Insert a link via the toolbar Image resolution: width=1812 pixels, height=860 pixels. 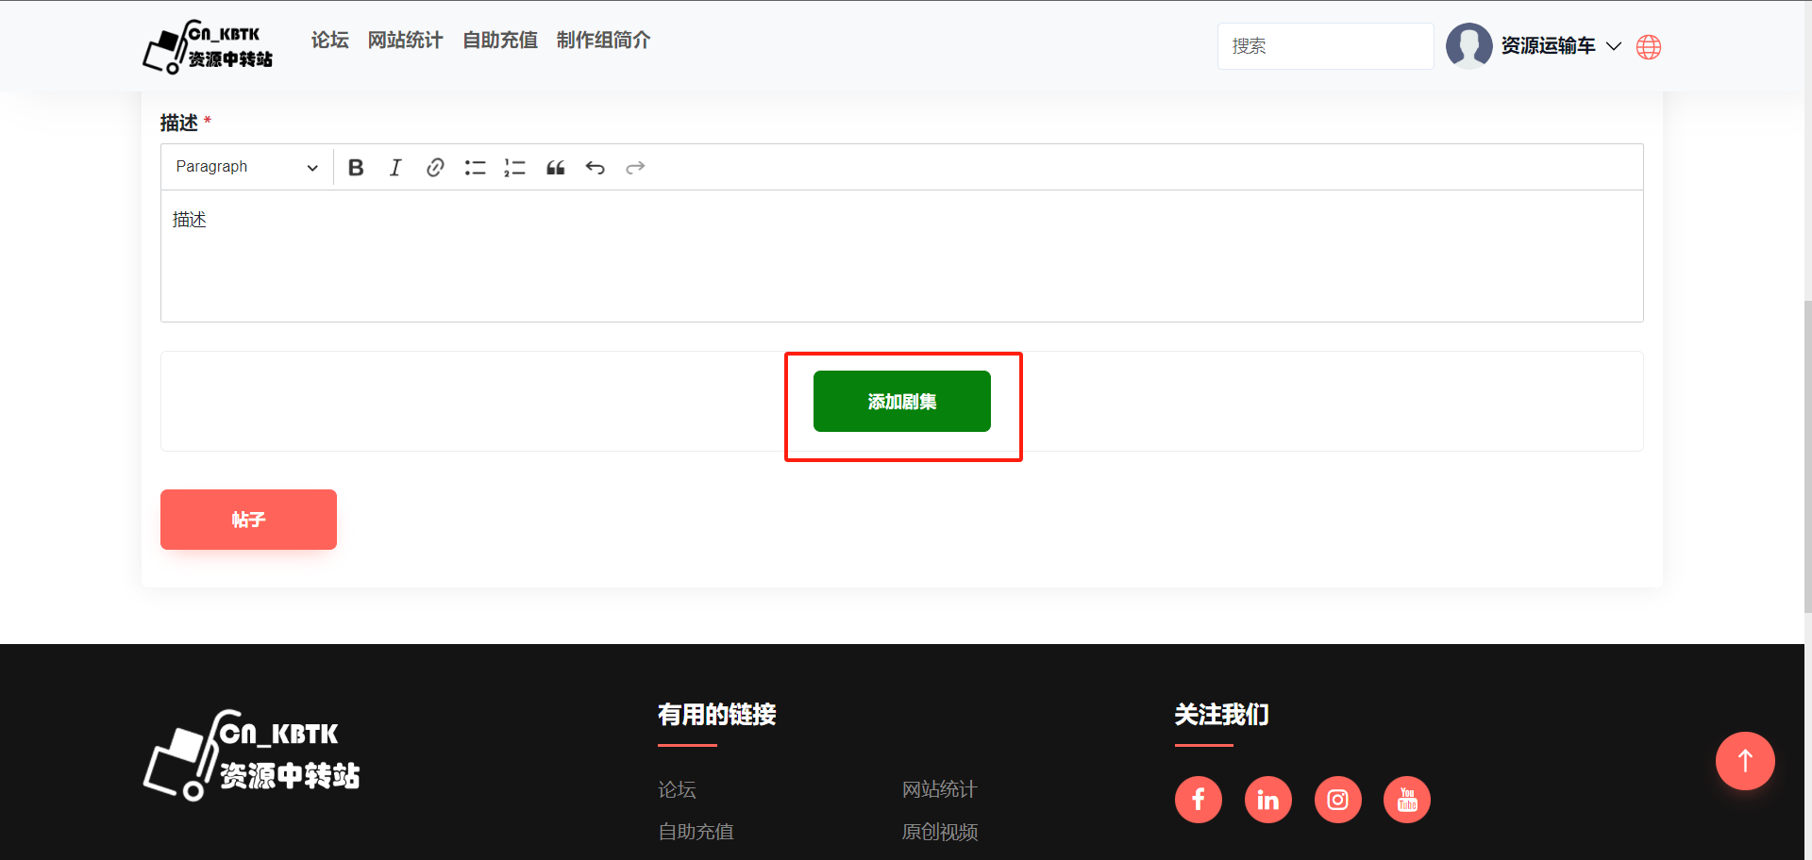click(435, 168)
